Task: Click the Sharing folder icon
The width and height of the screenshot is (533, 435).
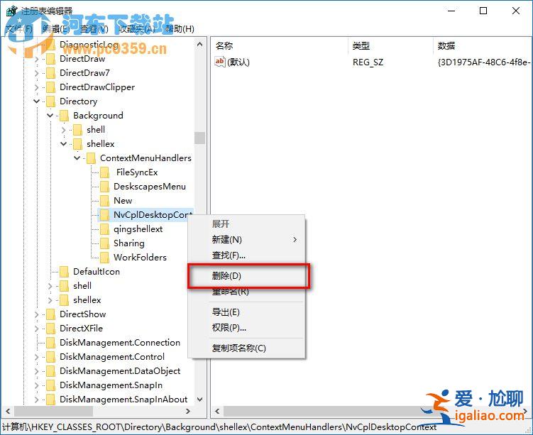Action: click(x=104, y=243)
